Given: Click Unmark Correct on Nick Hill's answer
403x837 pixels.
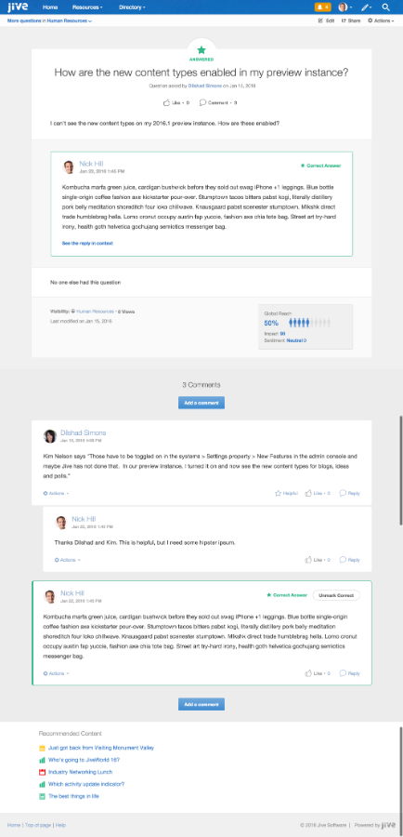Looking at the screenshot, I should tap(336, 594).
